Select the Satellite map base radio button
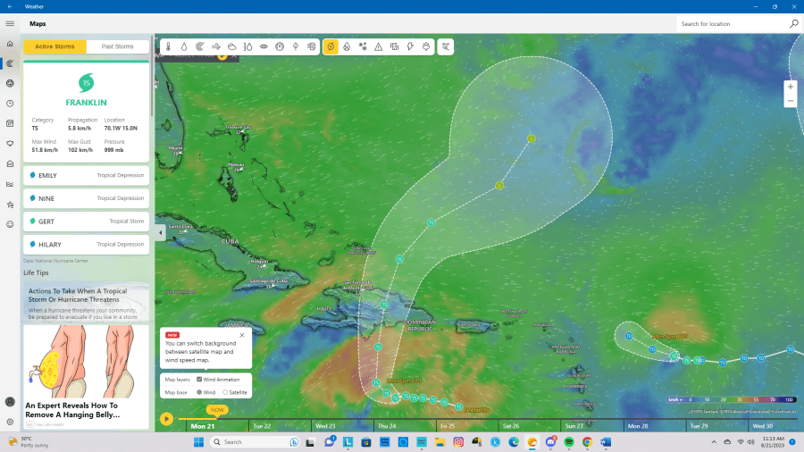The height and width of the screenshot is (452, 804). tap(225, 392)
